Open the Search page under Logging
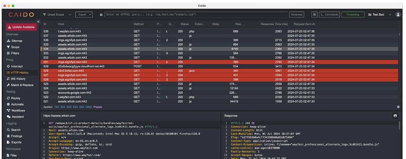 (x=14, y=130)
